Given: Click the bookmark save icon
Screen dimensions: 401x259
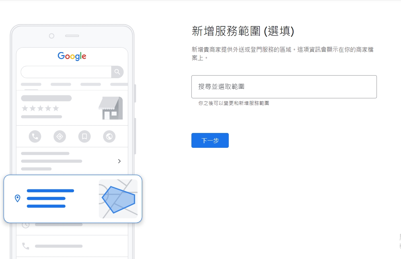Looking at the screenshot, I should click(85, 136).
